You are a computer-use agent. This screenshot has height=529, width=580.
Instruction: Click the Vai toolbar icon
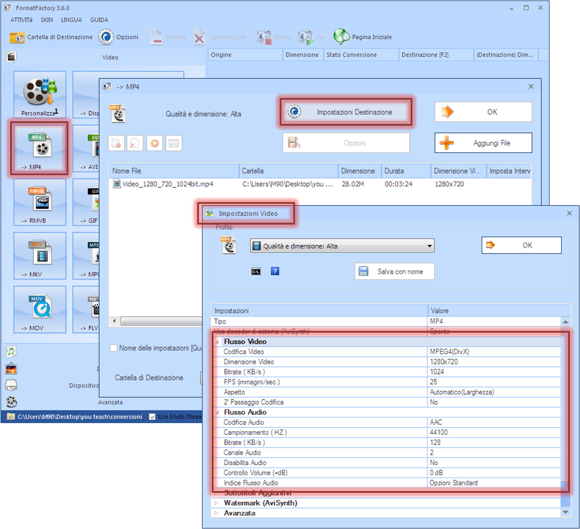[306, 37]
